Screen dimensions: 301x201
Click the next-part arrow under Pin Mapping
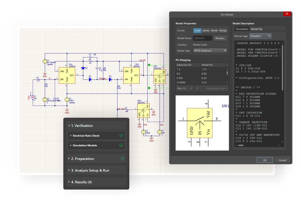[x=197, y=88]
